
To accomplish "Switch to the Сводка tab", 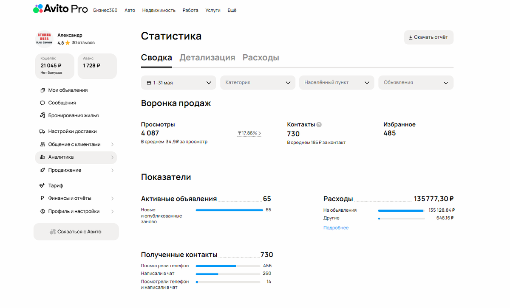I will [156, 58].
